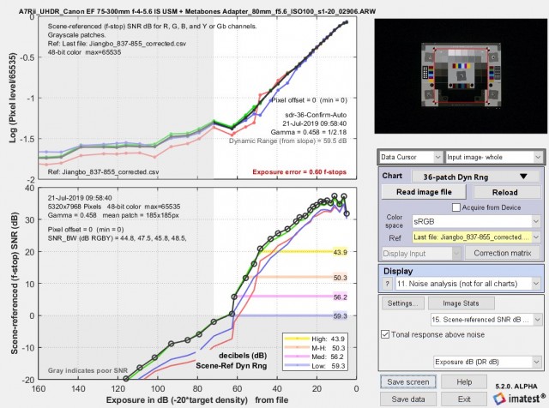Viewport: 549px width, 408px height.
Task: Click the '?' display help icon
Action: [x=385, y=283]
